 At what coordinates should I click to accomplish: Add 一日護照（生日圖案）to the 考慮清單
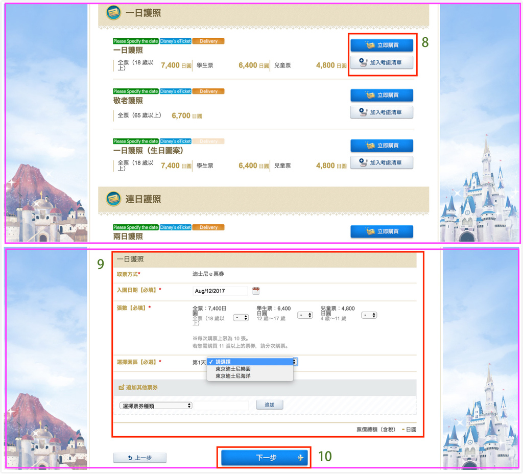tap(382, 163)
